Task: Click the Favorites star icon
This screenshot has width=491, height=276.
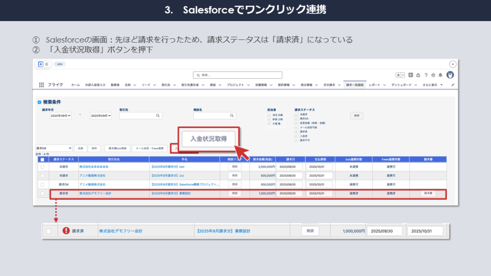Action: [x=398, y=75]
